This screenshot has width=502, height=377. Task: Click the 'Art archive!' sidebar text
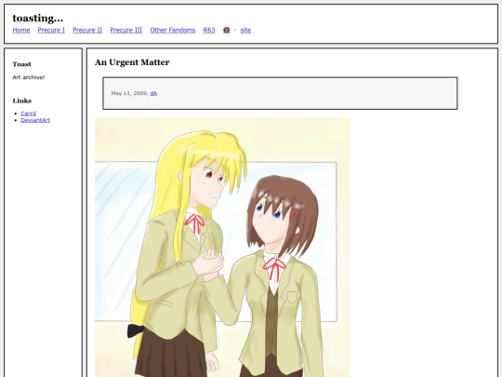(29, 77)
